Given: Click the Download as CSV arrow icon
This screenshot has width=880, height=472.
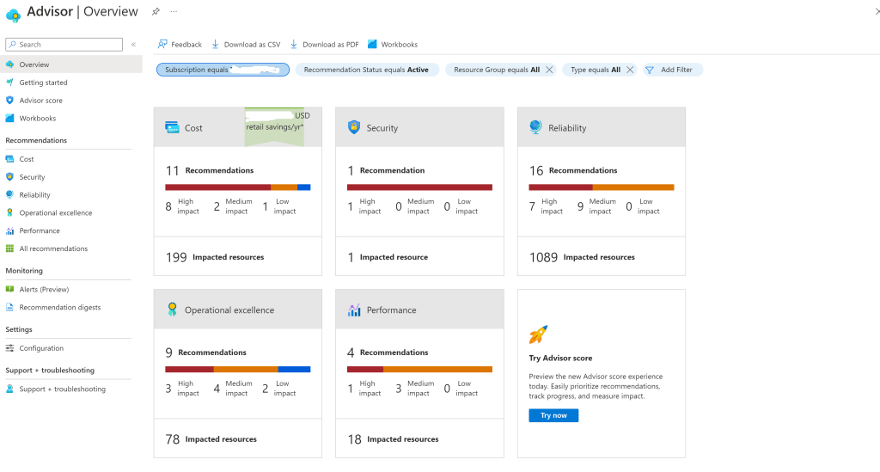Looking at the screenshot, I should click(x=216, y=45).
